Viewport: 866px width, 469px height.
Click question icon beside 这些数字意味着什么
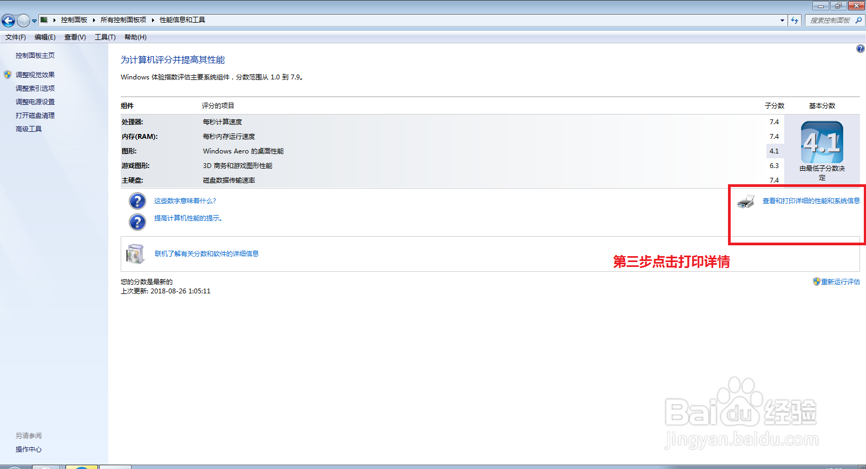[x=137, y=201]
